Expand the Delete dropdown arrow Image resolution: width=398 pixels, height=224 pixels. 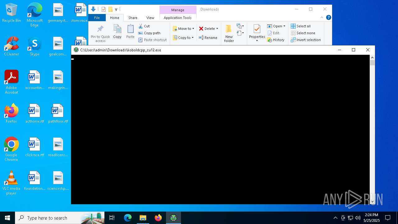click(217, 29)
